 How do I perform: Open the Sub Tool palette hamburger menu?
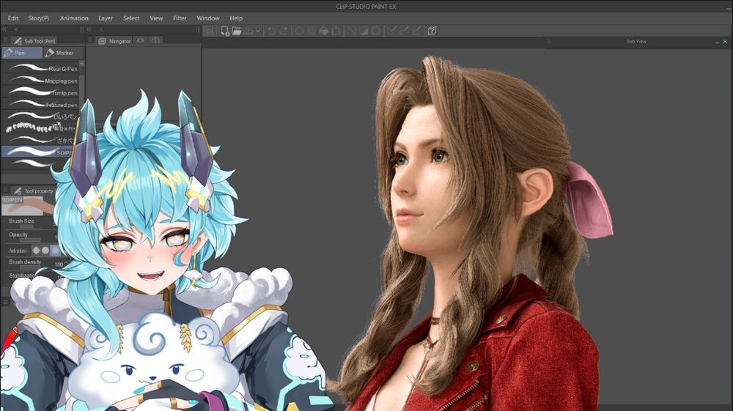(x=6, y=40)
